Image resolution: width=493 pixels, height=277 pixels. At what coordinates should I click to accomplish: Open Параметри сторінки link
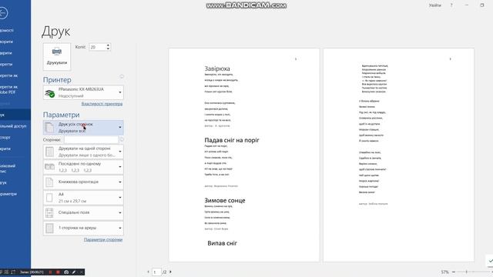(x=103, y=239)
